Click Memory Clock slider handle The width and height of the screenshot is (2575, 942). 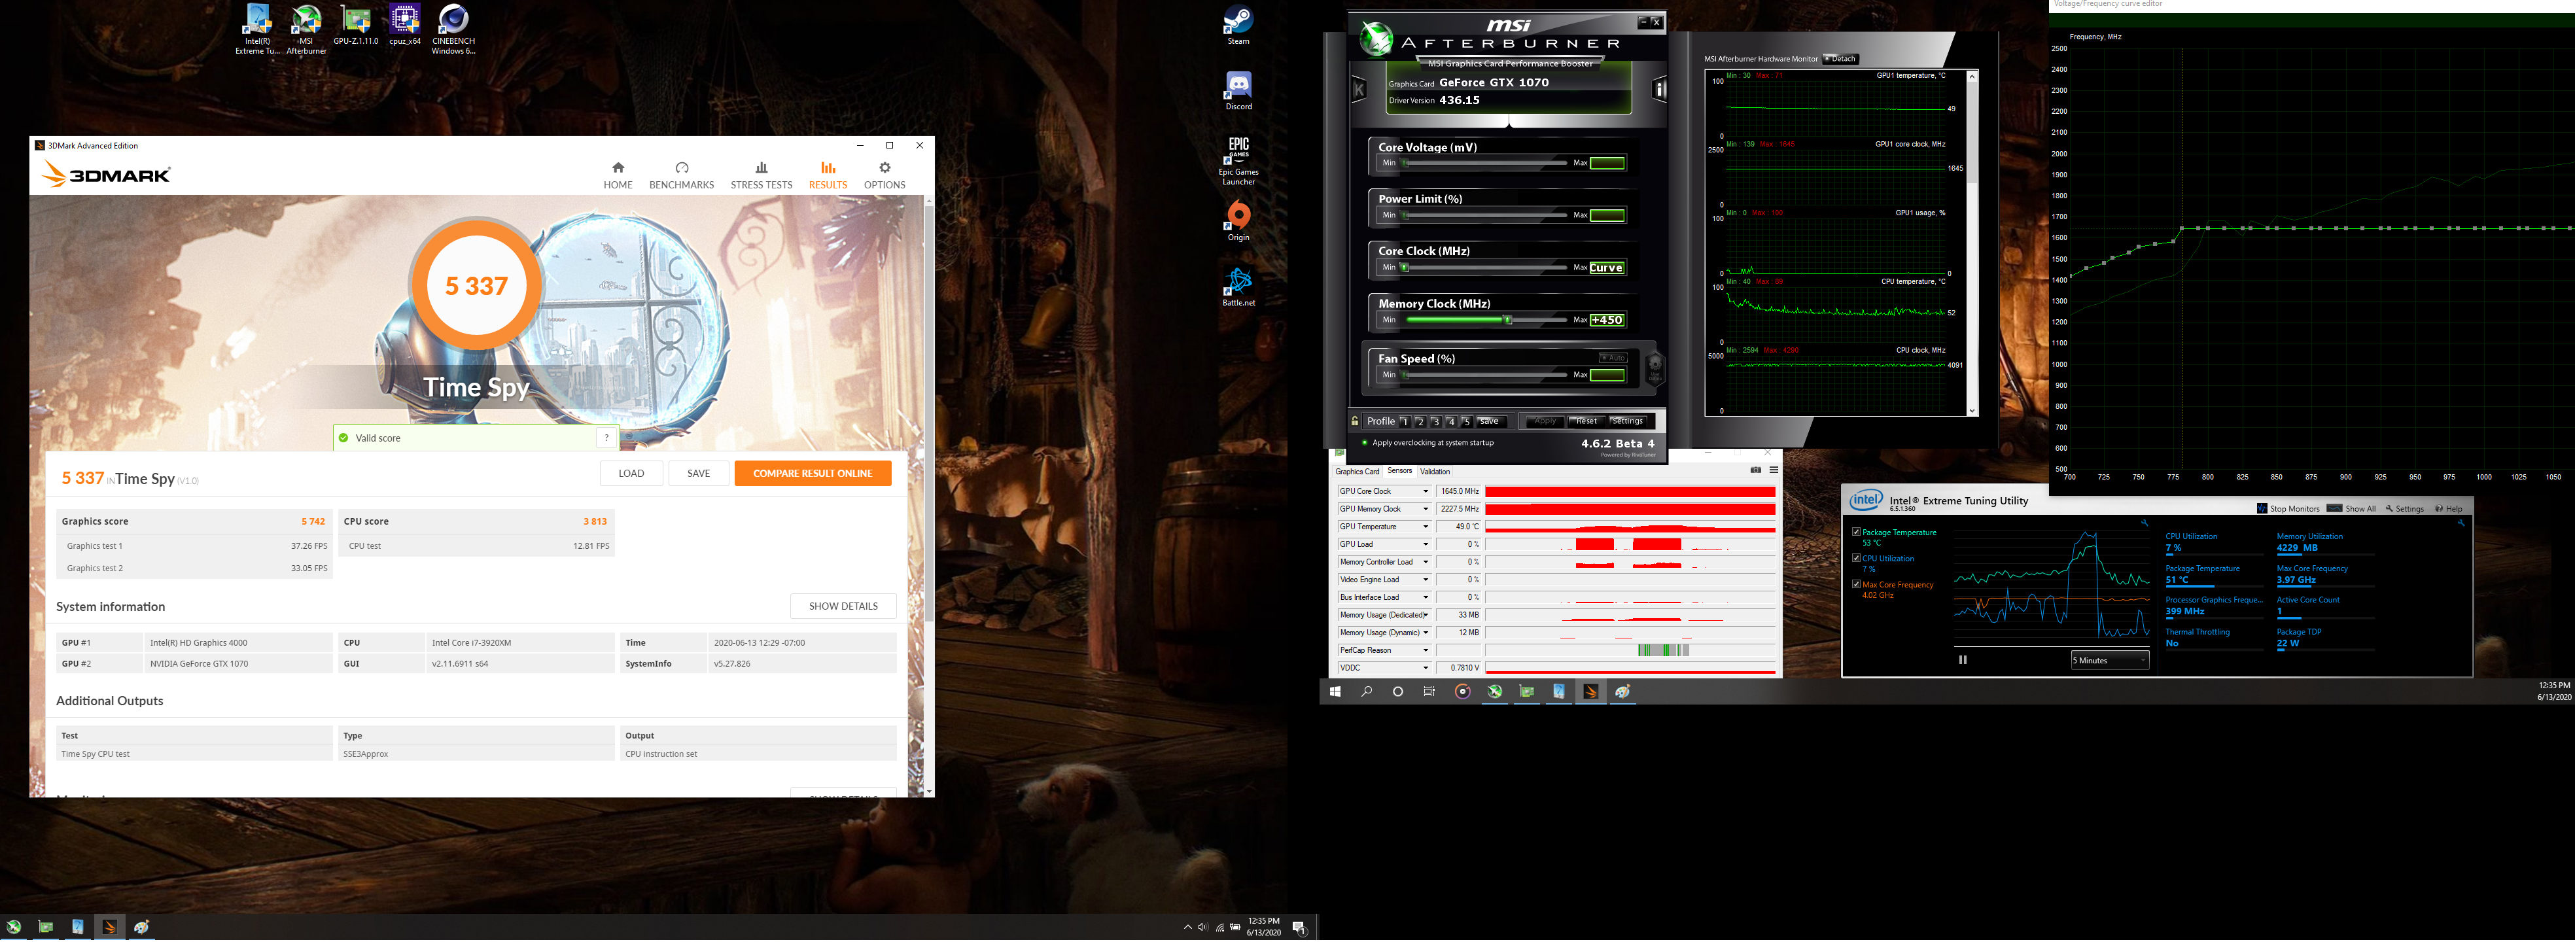[1509, 320]
